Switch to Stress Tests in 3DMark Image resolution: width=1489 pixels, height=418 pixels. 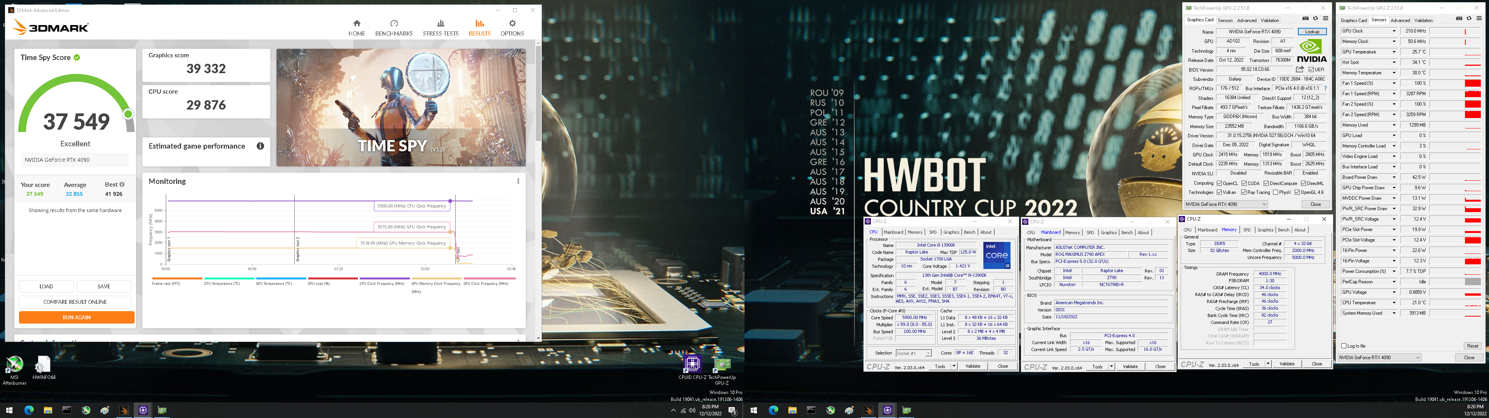point(440,28)
